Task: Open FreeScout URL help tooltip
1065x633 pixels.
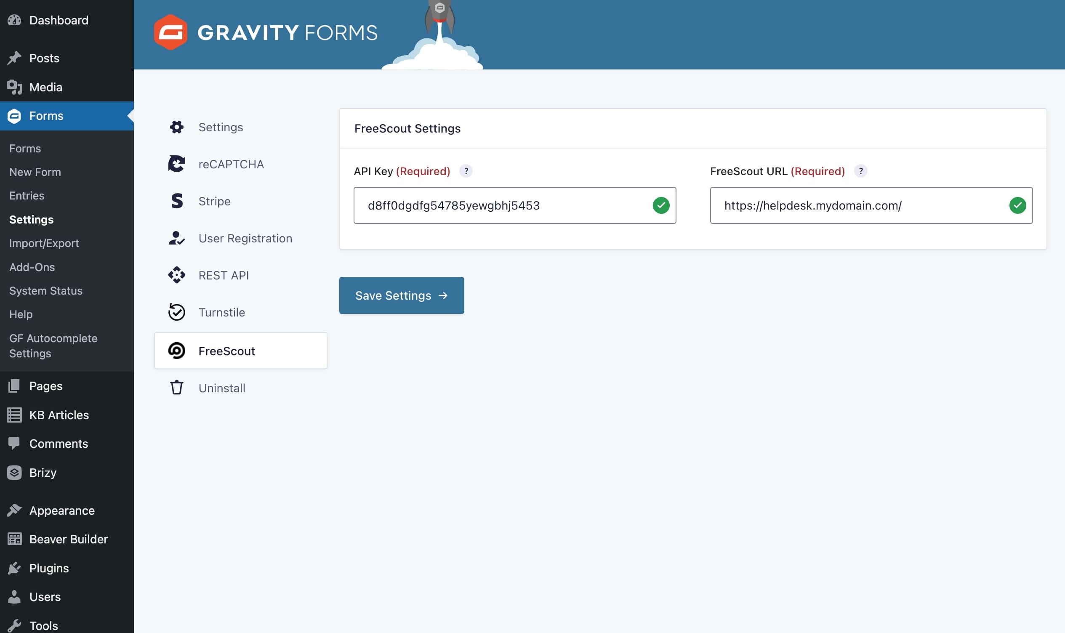Action: point(861,171)
